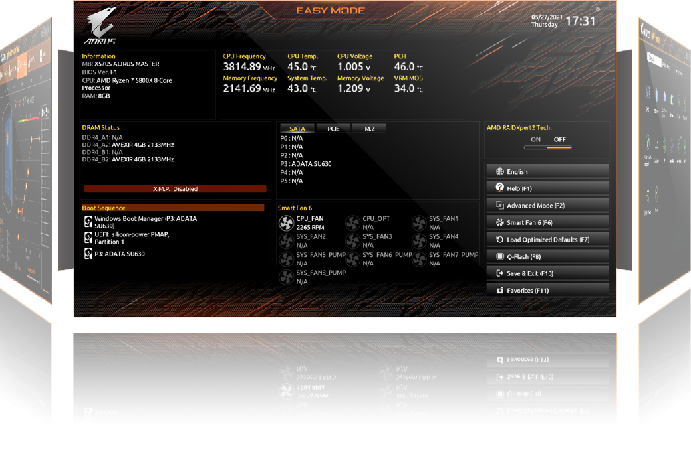Click the question mark Help icon

click(499, 187)
